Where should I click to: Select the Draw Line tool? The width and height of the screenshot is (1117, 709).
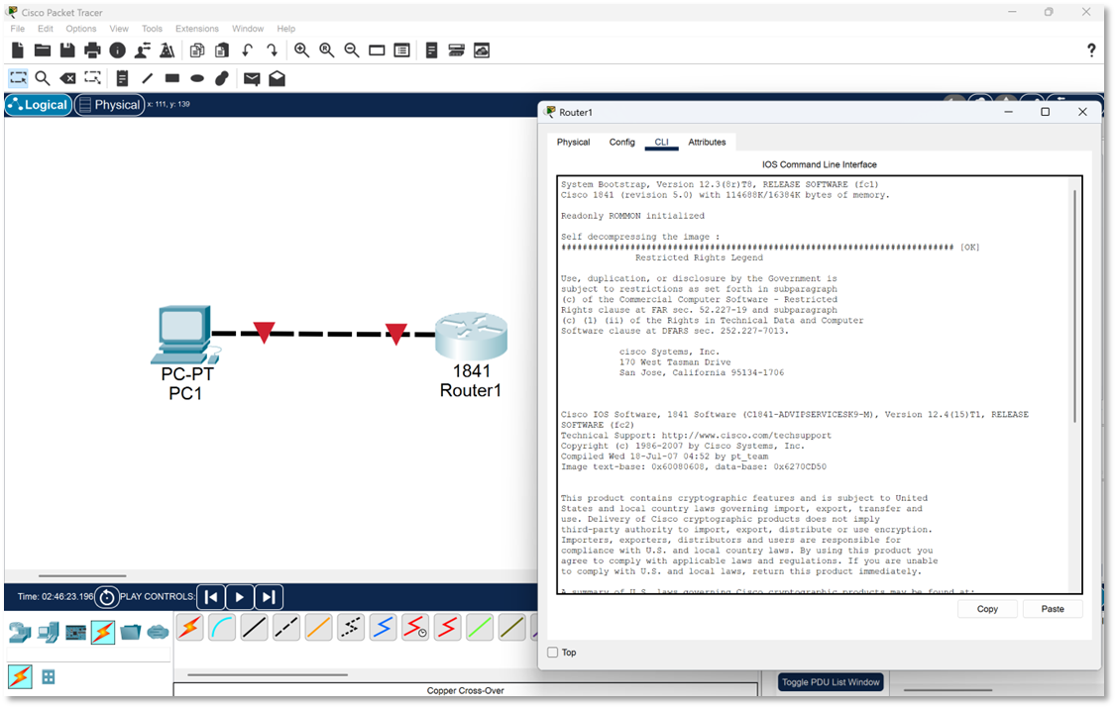coord(148,78)
